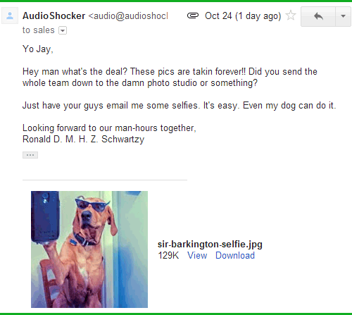The width and height of the screenshot is (352, 315).
Task: Click the "Hey man what's the deal" paragraph
Action: (170, 78)
